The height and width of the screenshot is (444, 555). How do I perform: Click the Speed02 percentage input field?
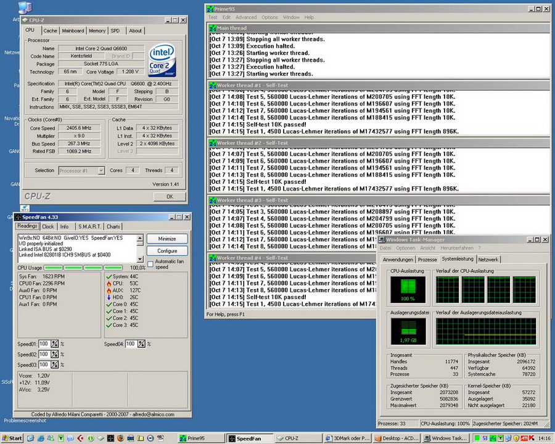click(x=44, y=355)
